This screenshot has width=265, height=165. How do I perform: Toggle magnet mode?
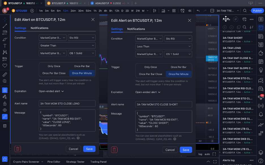5,90
